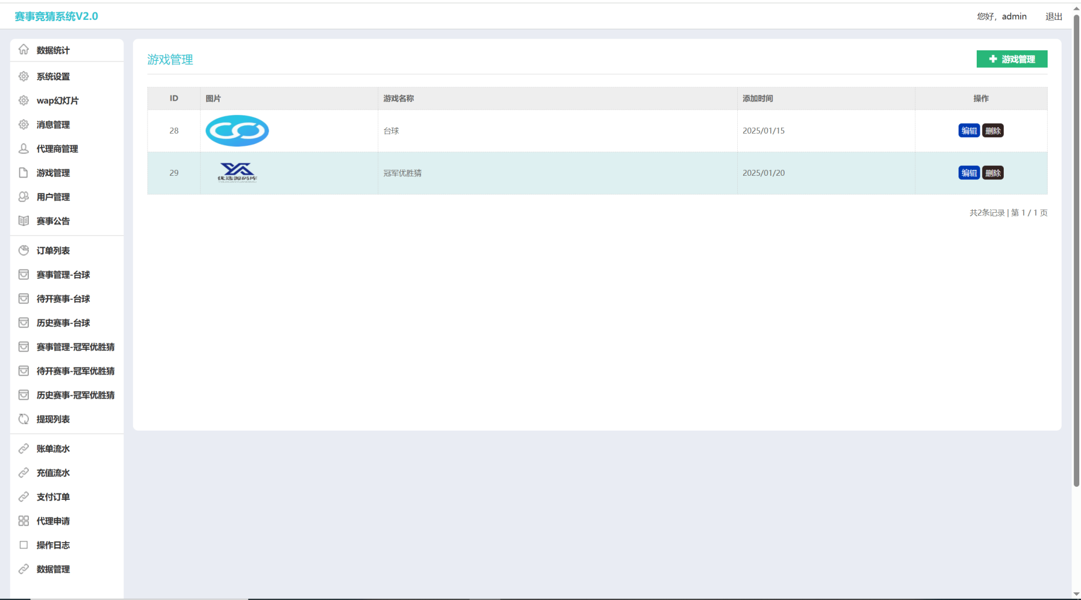The image size is (1081, 600).
Task: Click the green 游戏管理 add button
Action: (1011, 59)
